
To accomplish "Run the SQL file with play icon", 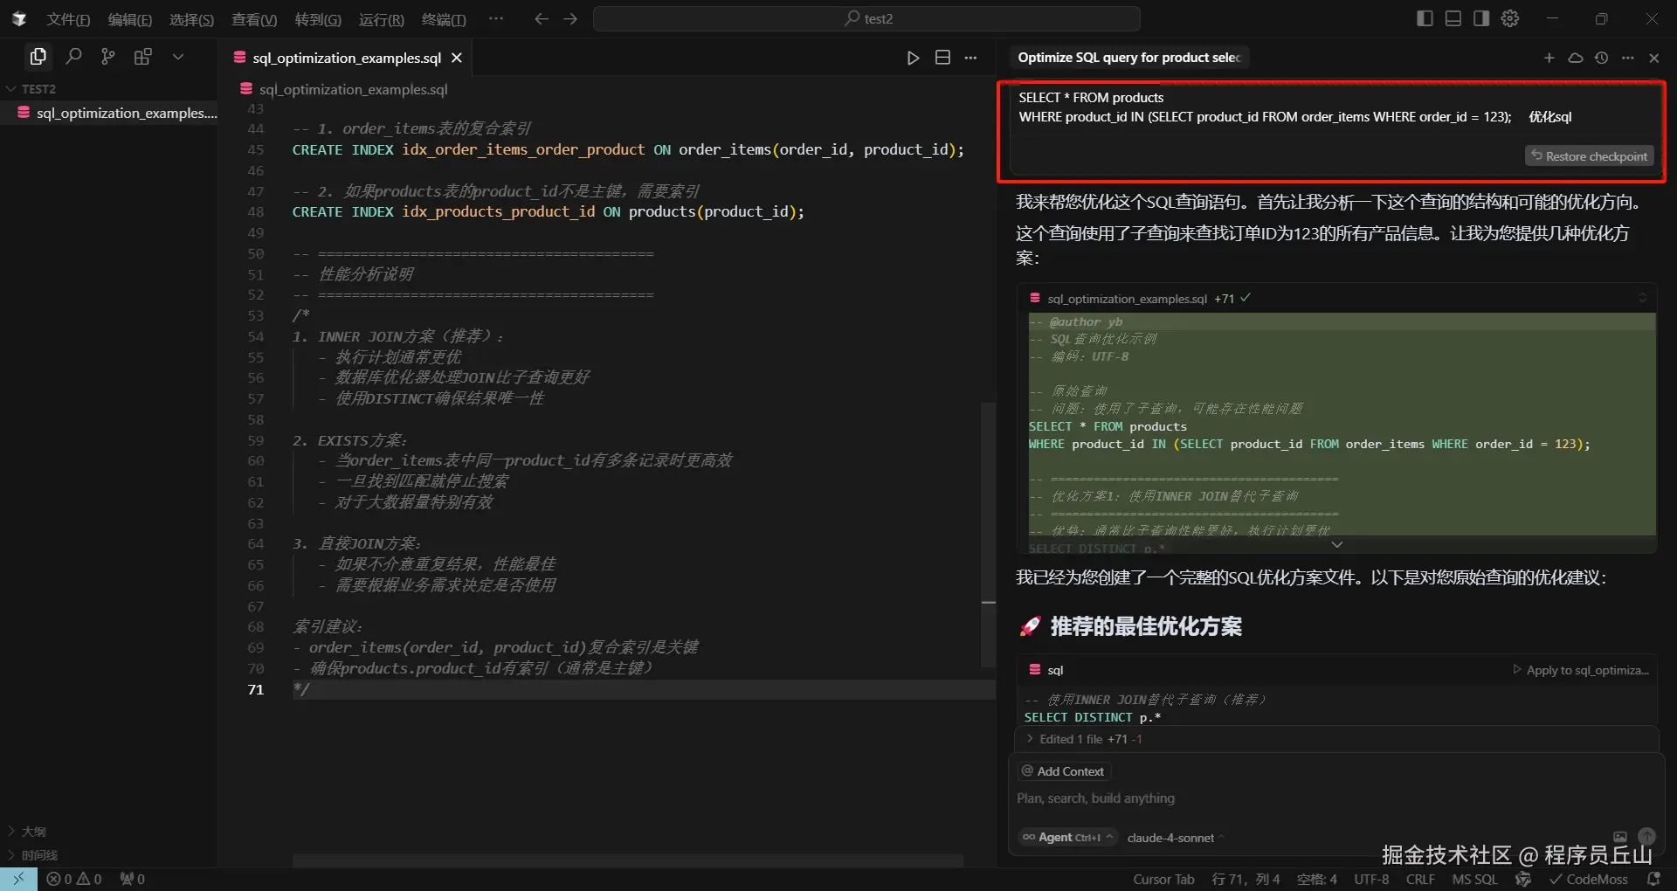I will click(913, 58).
